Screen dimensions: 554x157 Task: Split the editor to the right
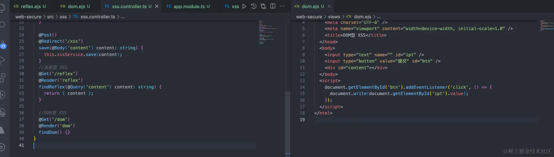tap(273, 6)
